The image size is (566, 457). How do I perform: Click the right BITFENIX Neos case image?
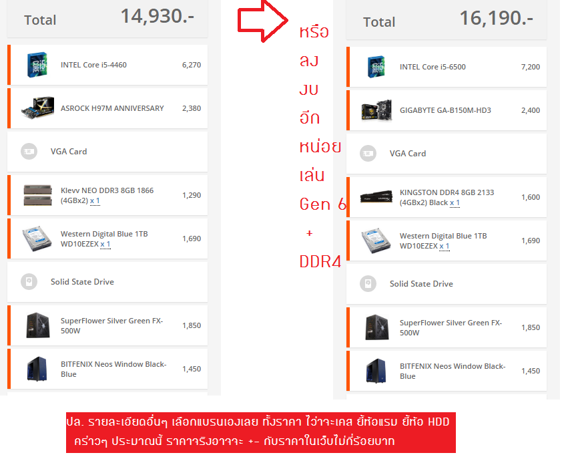[376, 371]
